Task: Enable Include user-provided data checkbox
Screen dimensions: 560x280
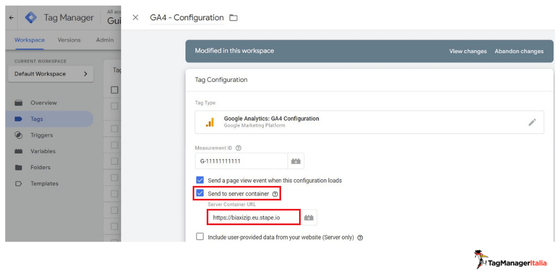Action: point(200,237)
